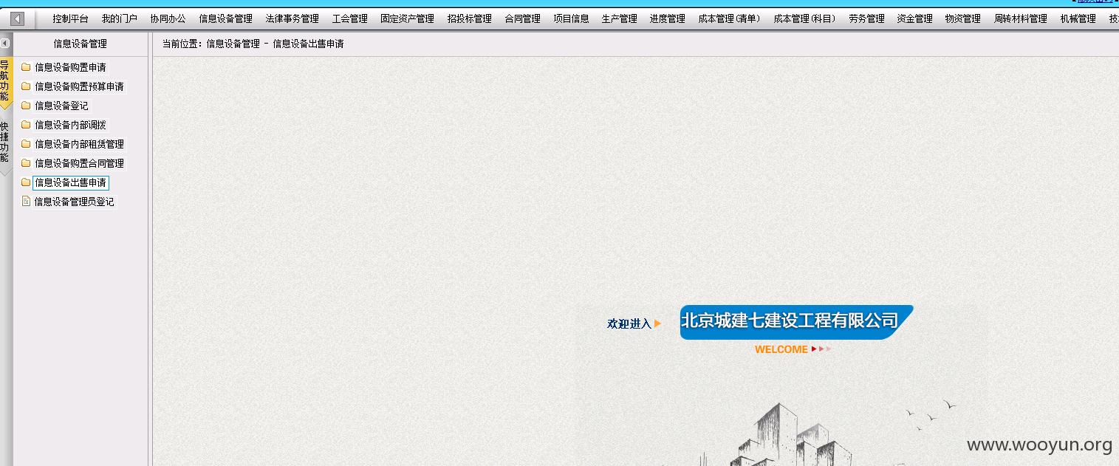Open the 控制平台 menu
Viewport: 1119px width, 466px height.
[x=70, y=19]
